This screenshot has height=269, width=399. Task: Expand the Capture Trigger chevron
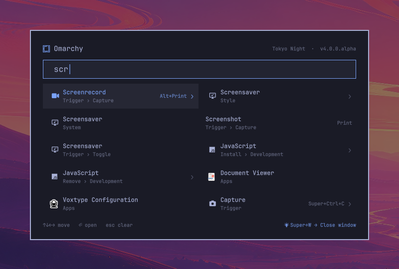point(350,204)
